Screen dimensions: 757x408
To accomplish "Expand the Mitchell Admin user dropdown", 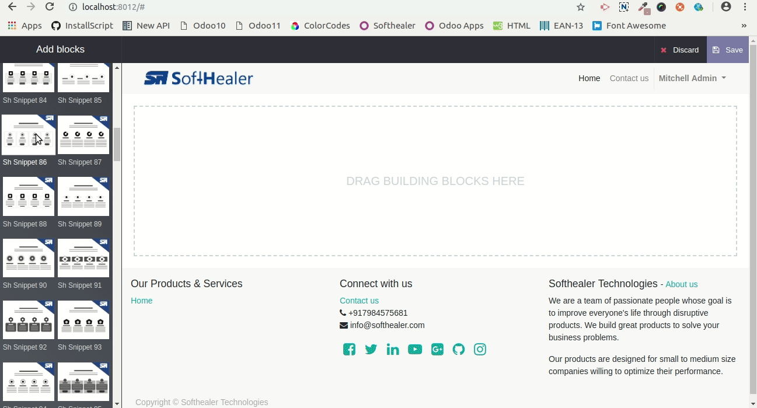I will coord(692,78).
